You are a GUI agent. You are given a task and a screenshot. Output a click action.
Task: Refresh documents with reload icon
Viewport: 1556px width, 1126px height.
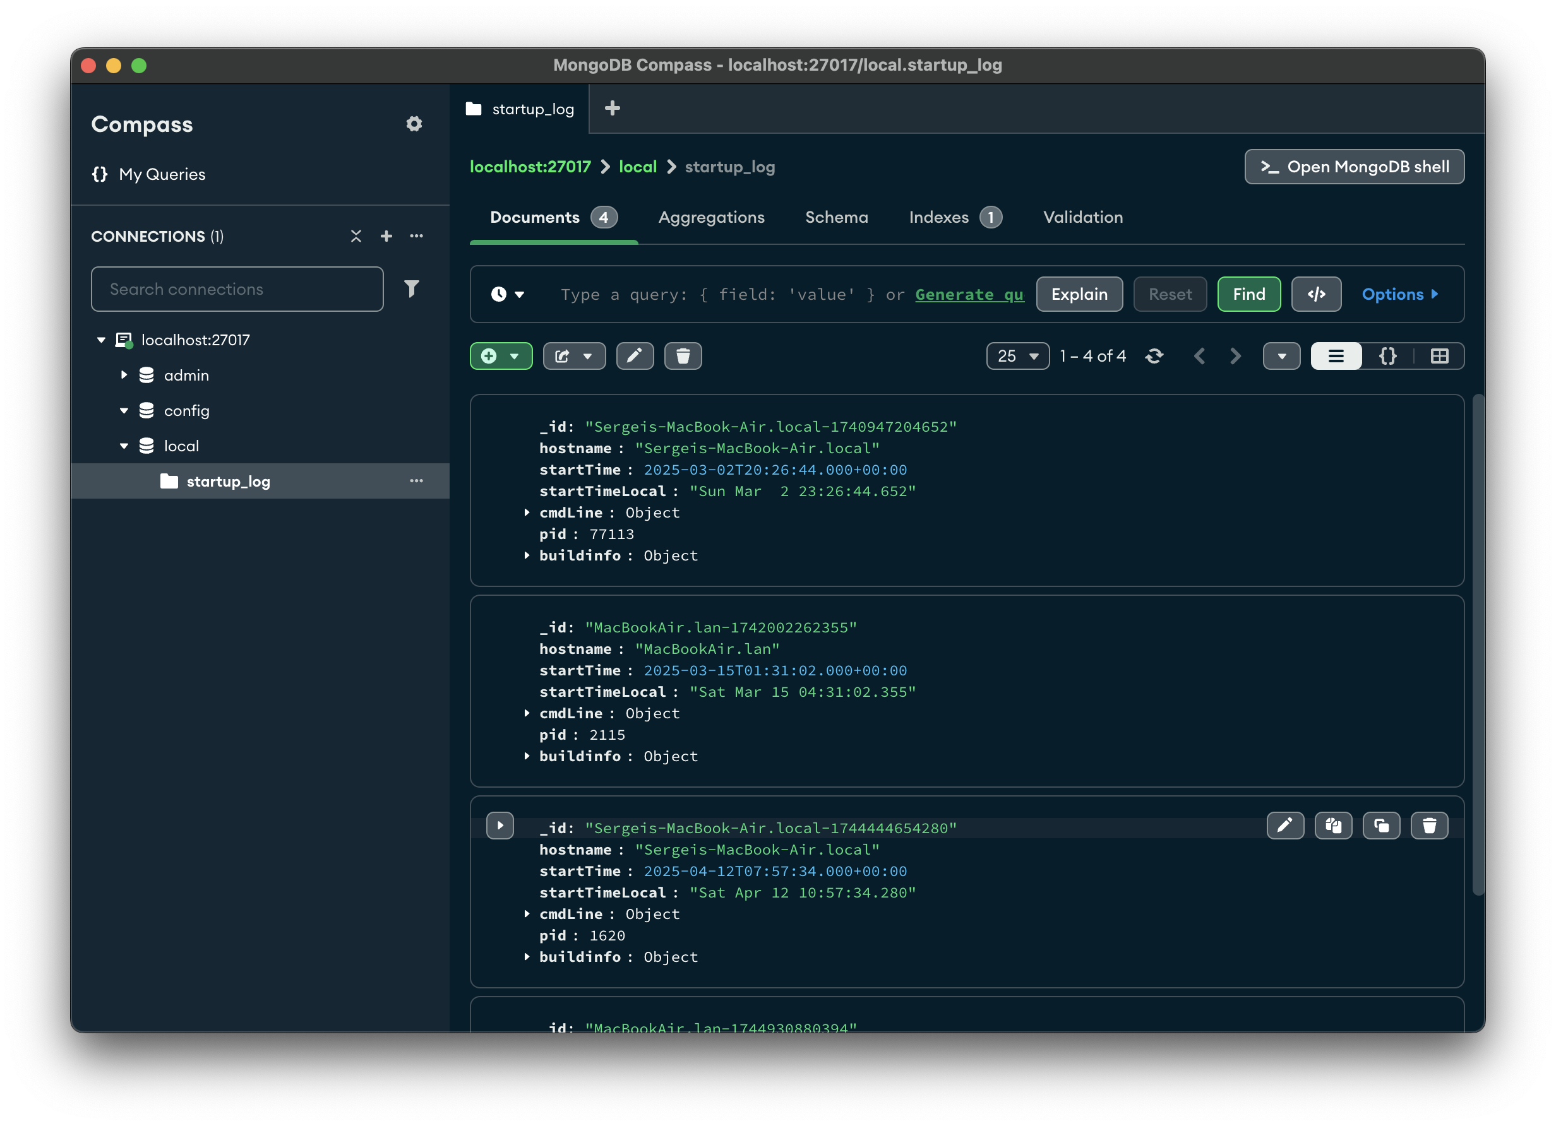1154,356
